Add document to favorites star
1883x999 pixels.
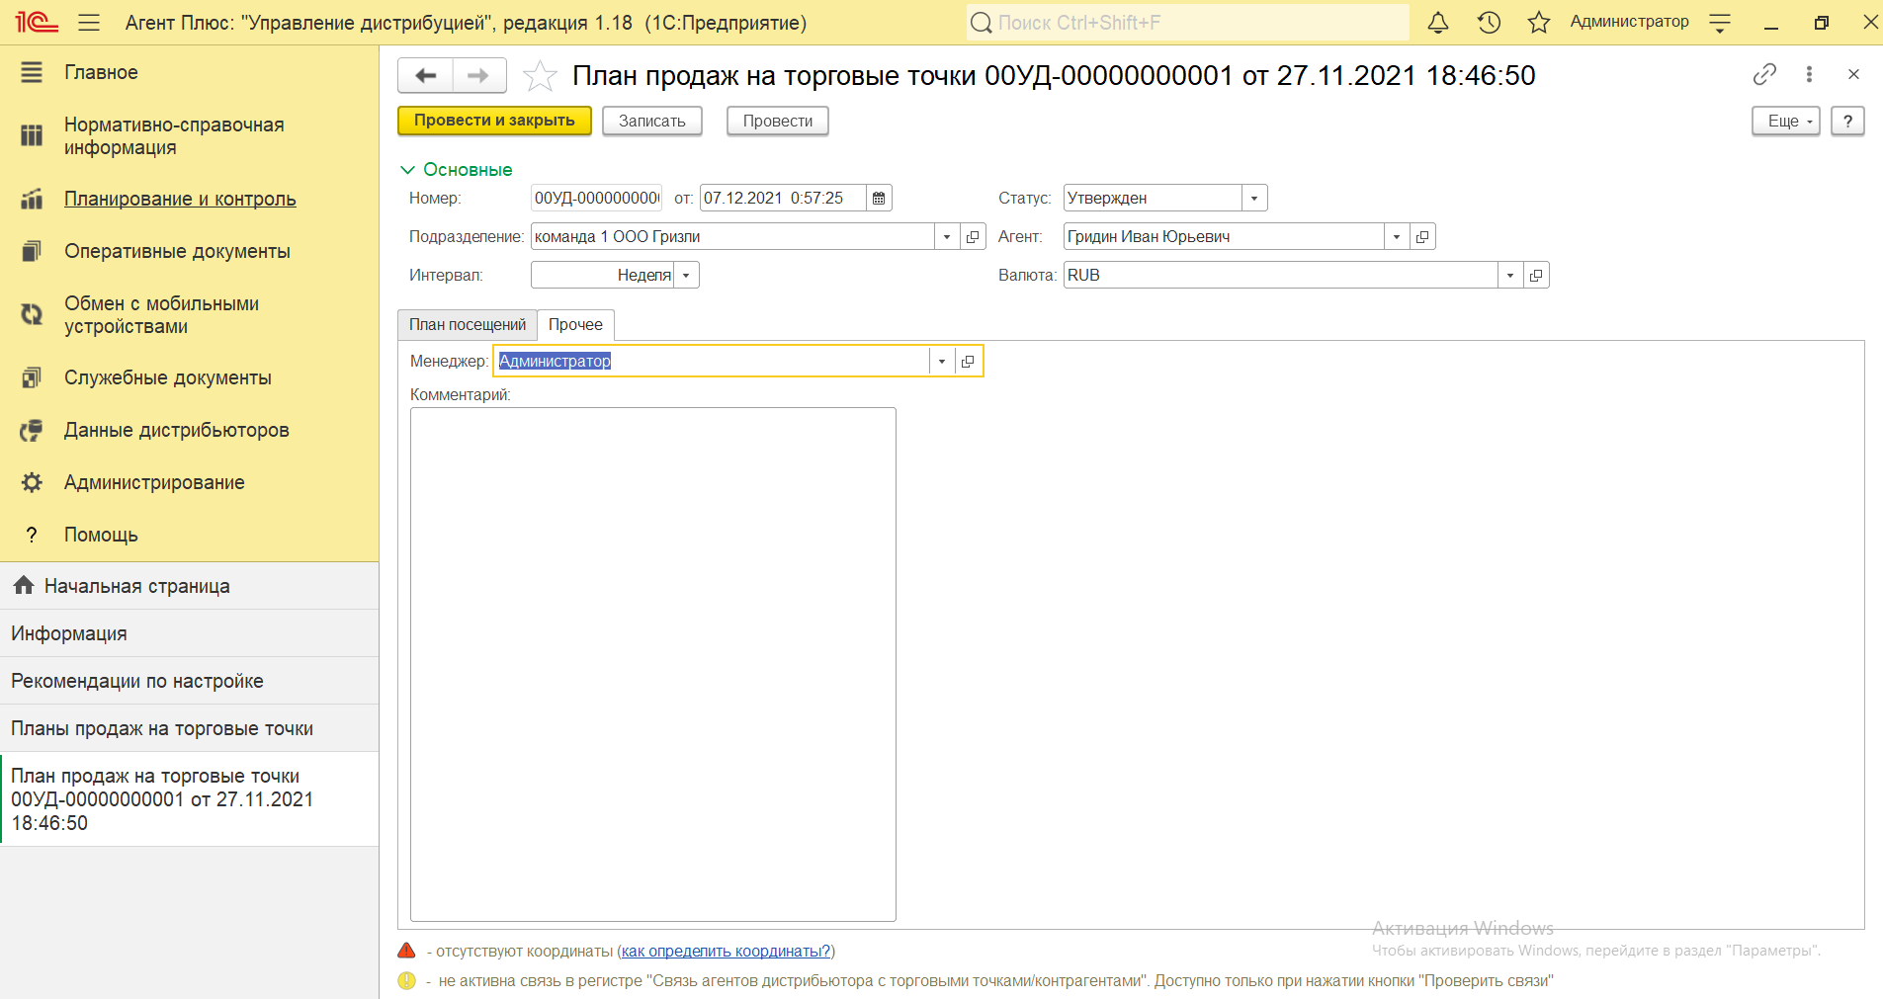coord(540,75)
